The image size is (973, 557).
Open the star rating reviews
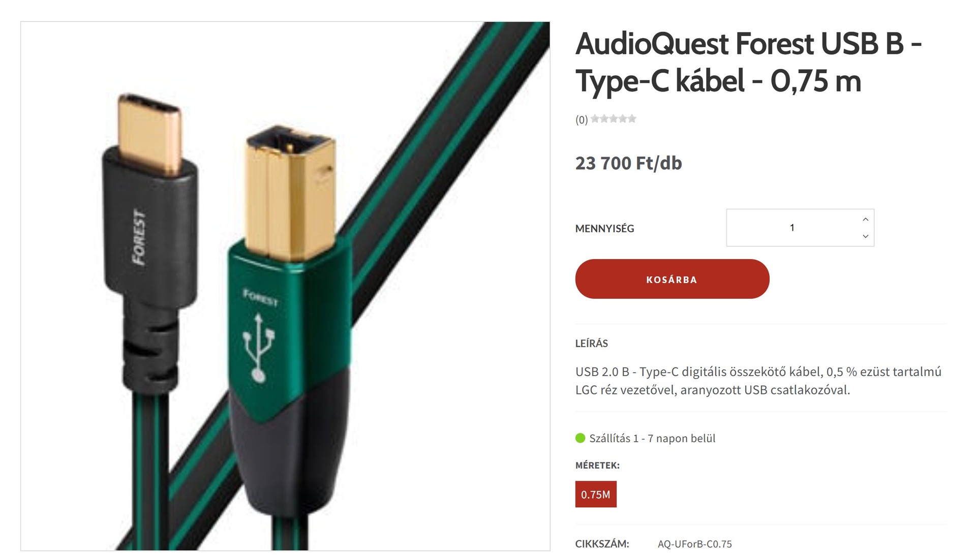pyautogui.click(x=613, y=119)
